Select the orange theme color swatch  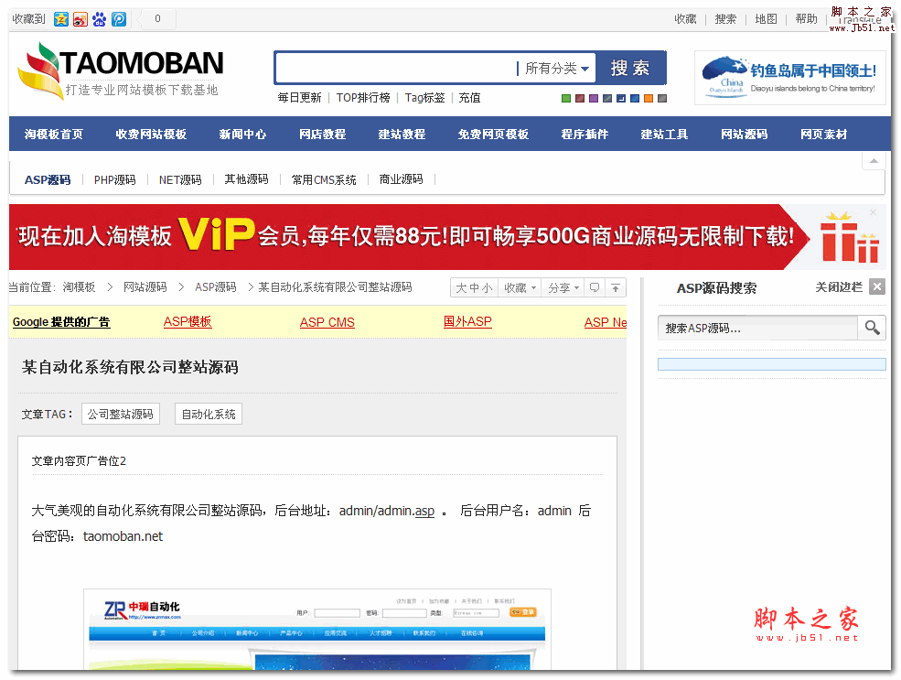[649, 98]
